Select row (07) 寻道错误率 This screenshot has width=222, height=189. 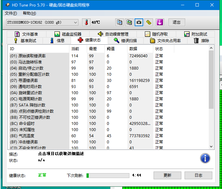point(92,81)
